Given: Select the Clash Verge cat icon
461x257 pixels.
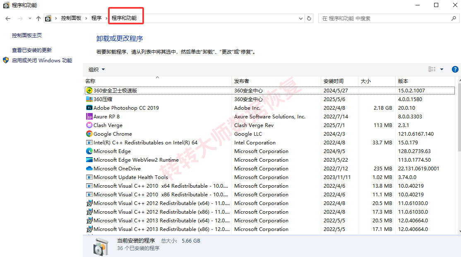Looking at the screenshot, I should (x=89, y=125).
